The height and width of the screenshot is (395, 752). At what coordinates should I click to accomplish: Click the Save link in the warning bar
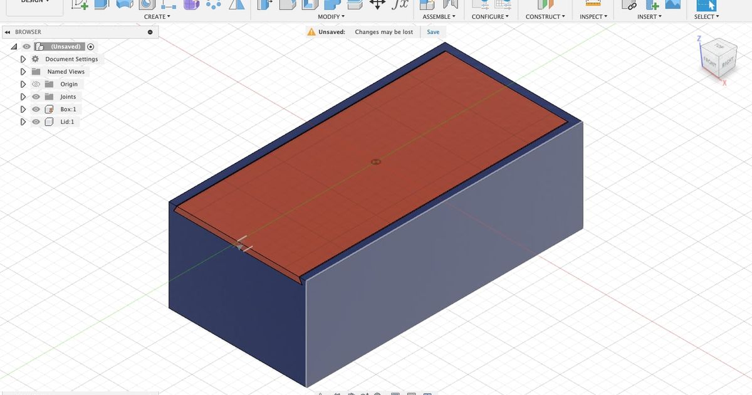(x=433, y=31)
